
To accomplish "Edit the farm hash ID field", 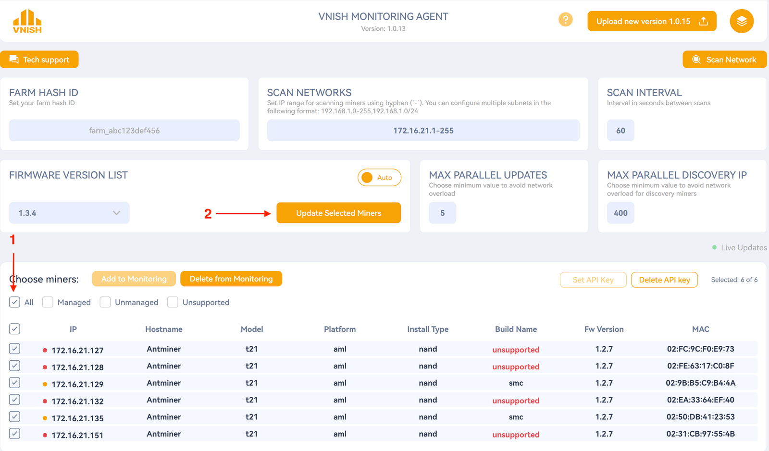I will [x=124, y=130].
